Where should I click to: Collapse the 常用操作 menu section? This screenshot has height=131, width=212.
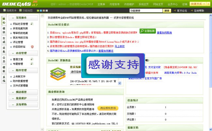[x=23, y=18]
